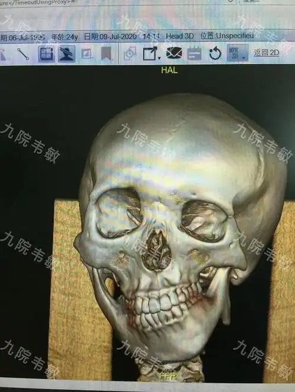Open the export icon's dropdown arrow
Screen dimensions: 295x392
tap(159, 58)
